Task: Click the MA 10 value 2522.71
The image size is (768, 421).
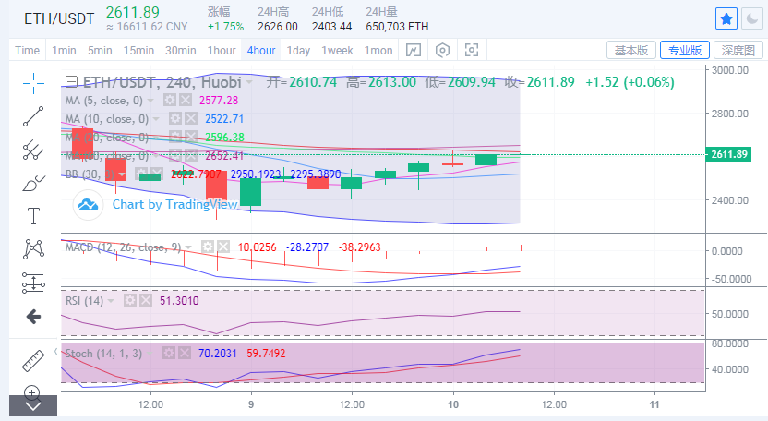Action: point(223,118)
